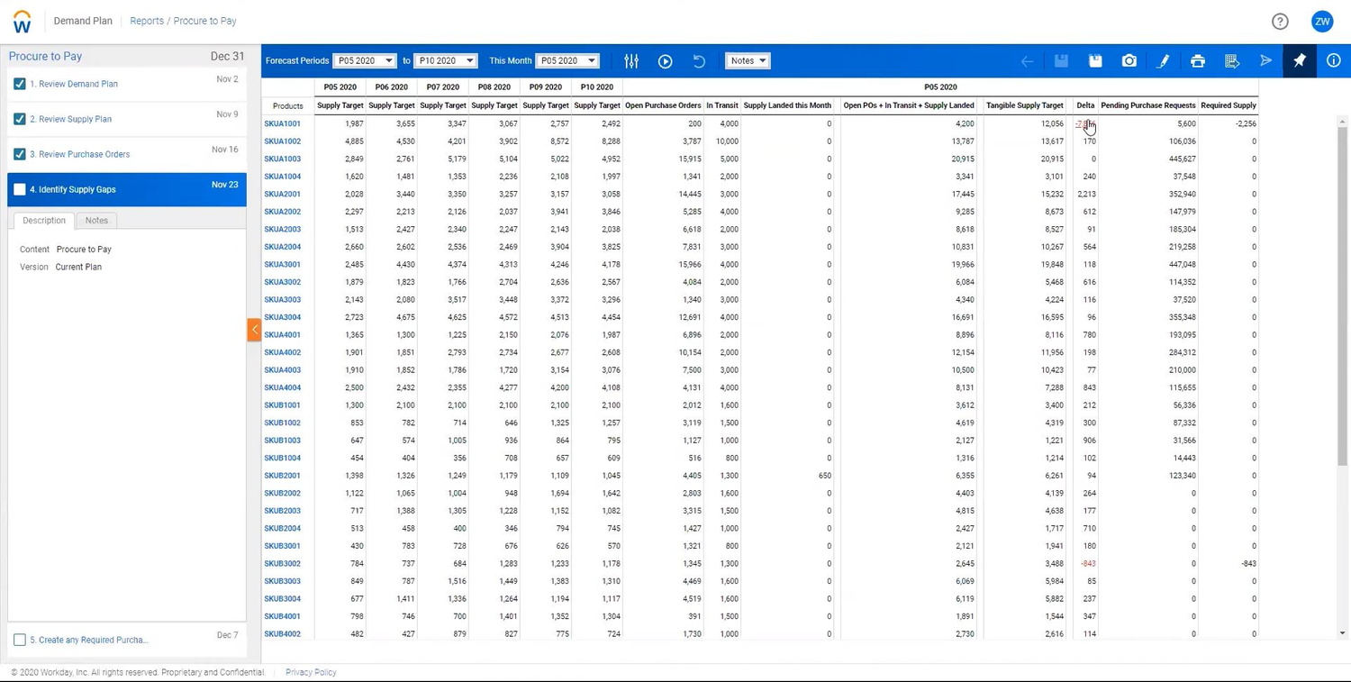Open the Reports / Procure to Pay breadcrumb
The width and height of the screenshot is (1351, 682).
183,21
